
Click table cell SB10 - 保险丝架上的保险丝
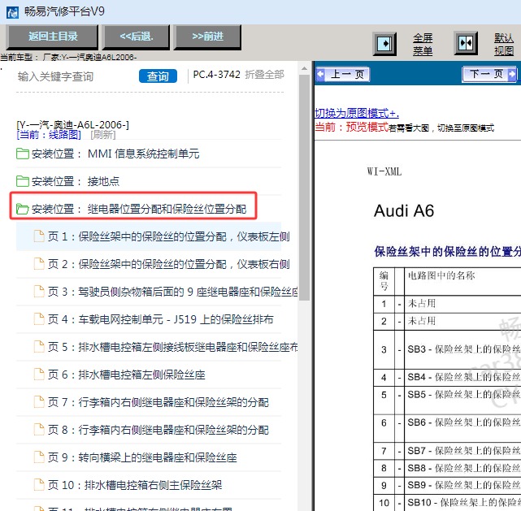(x=463, y=502)
